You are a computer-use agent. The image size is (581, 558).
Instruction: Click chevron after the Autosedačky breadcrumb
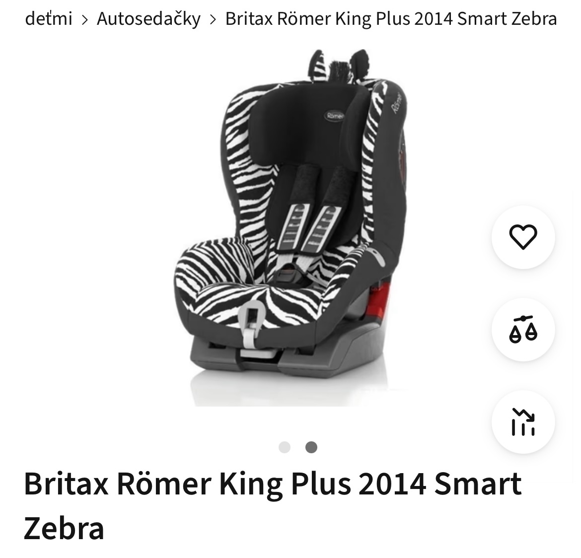pos(213,19)
